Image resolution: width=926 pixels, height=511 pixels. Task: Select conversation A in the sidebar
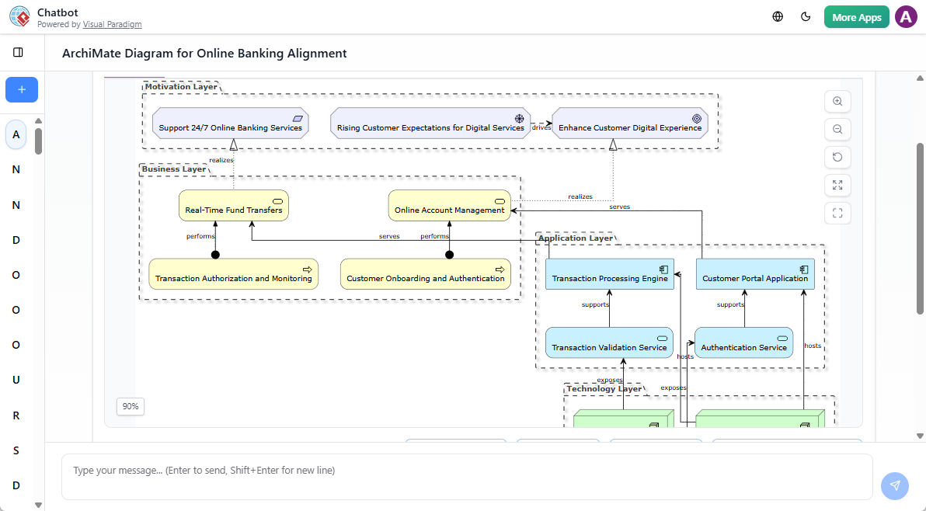(16, 134)
